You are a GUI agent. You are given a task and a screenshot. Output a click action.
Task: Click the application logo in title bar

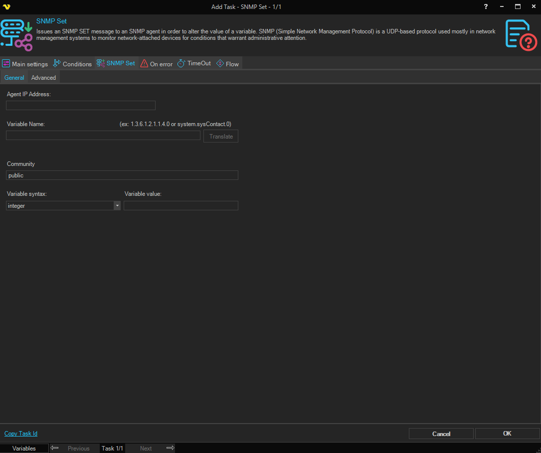coord(6,7)
